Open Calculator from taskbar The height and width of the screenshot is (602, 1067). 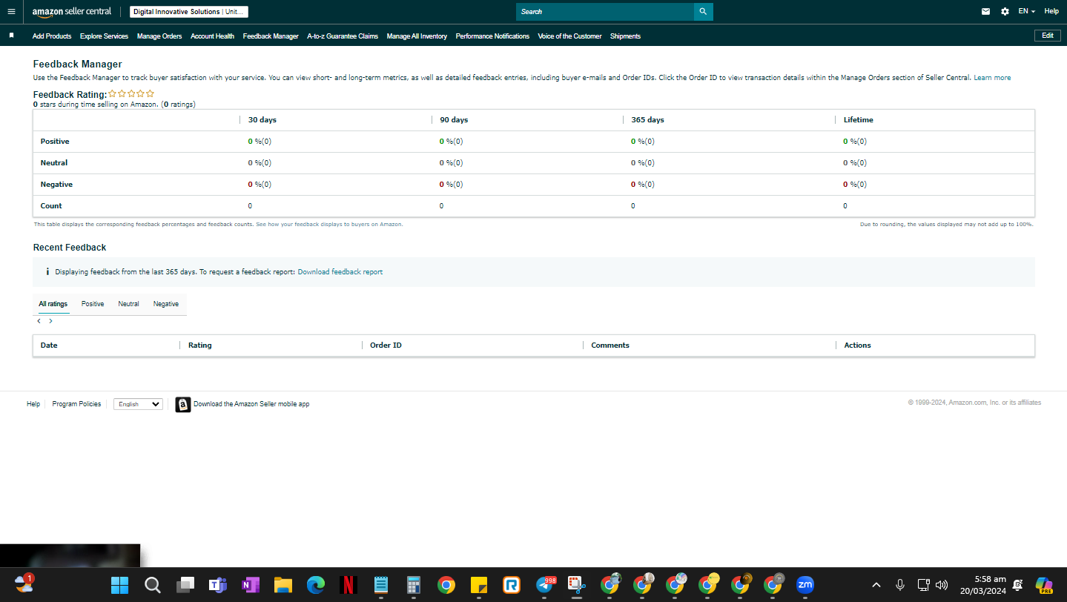tap(413, 585)
